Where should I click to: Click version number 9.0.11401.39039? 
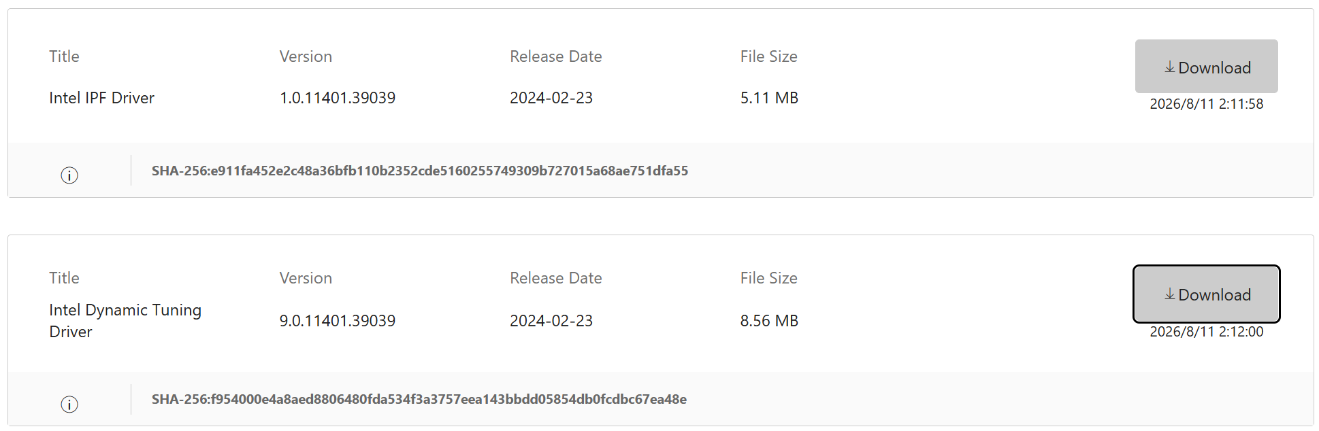(338, 321)
